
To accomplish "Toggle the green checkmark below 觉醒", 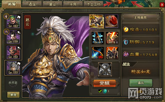I will pyautogui.click(x=100, y=91).
